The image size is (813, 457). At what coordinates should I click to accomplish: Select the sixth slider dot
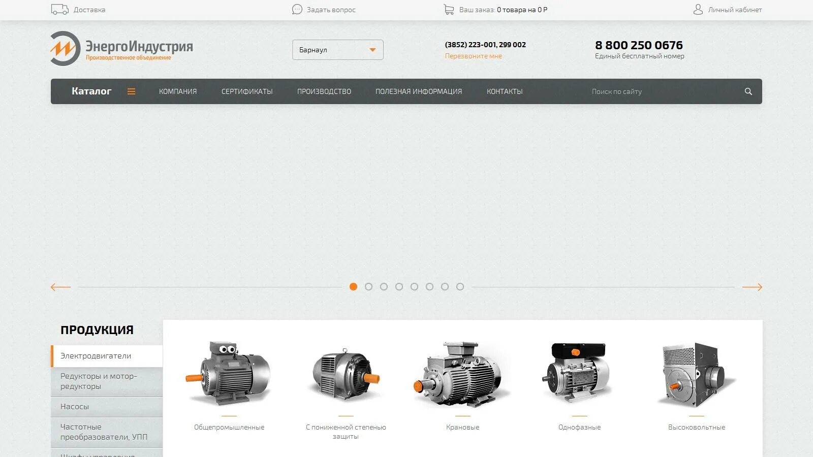pyautogui.click(x=429, y=287)
